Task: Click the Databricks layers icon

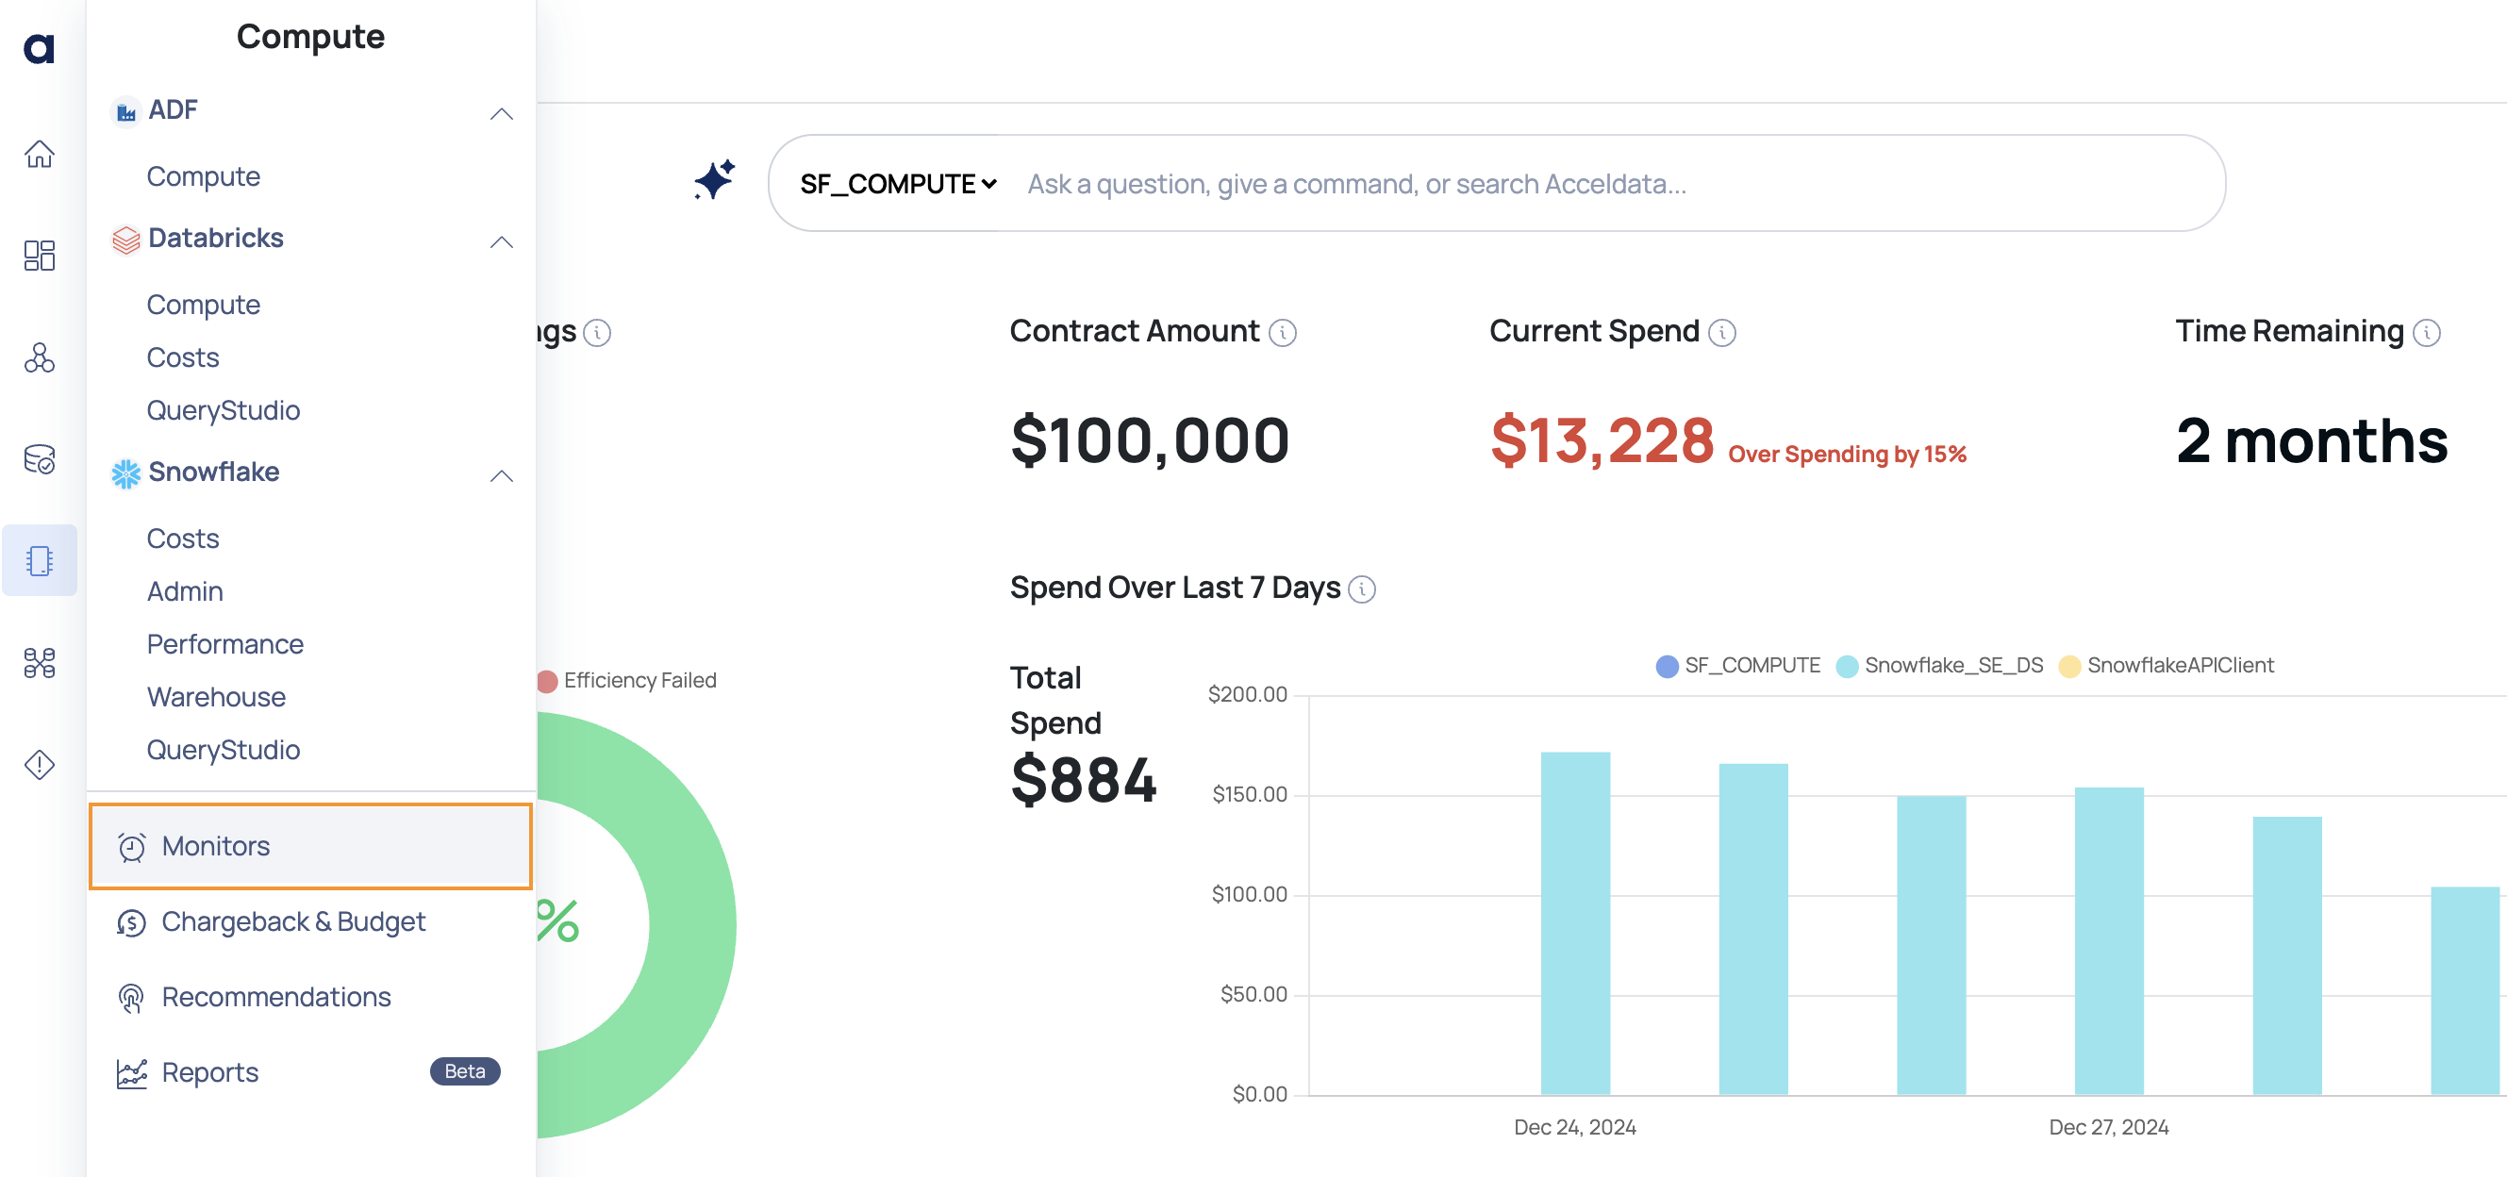Action: click(125, 240)
